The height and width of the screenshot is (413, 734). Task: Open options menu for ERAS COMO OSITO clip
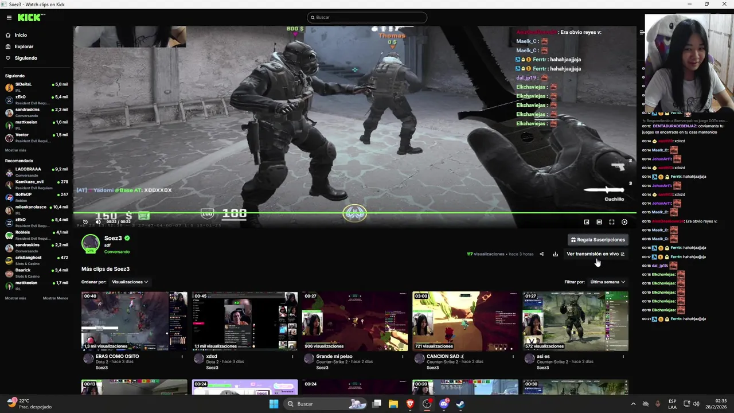(182, 357)
